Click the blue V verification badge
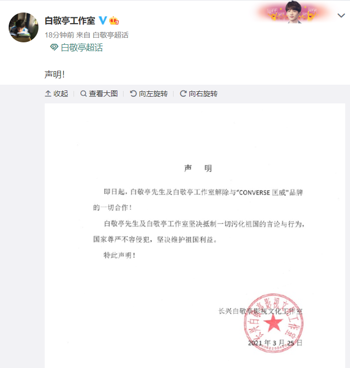350x368 pixels. tap(103, 20)
